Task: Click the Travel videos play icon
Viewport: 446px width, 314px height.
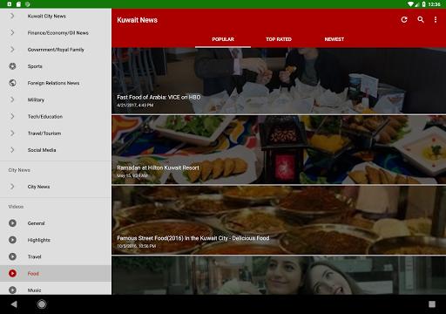Action: coord(12,256)
